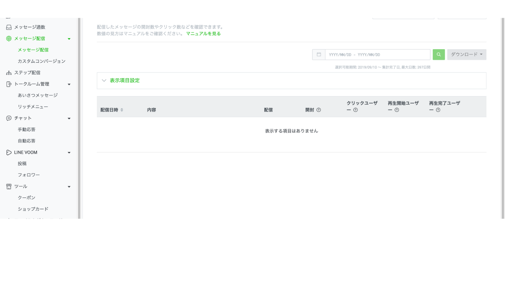
Task: Click help icon for 再生完了ユーザー
Action: coord(438,110)
